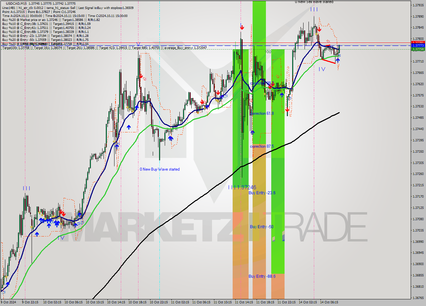Click the 'Buy %10 @ Entry -23' line
Screen dimensions: 426x306
(45, 36)
